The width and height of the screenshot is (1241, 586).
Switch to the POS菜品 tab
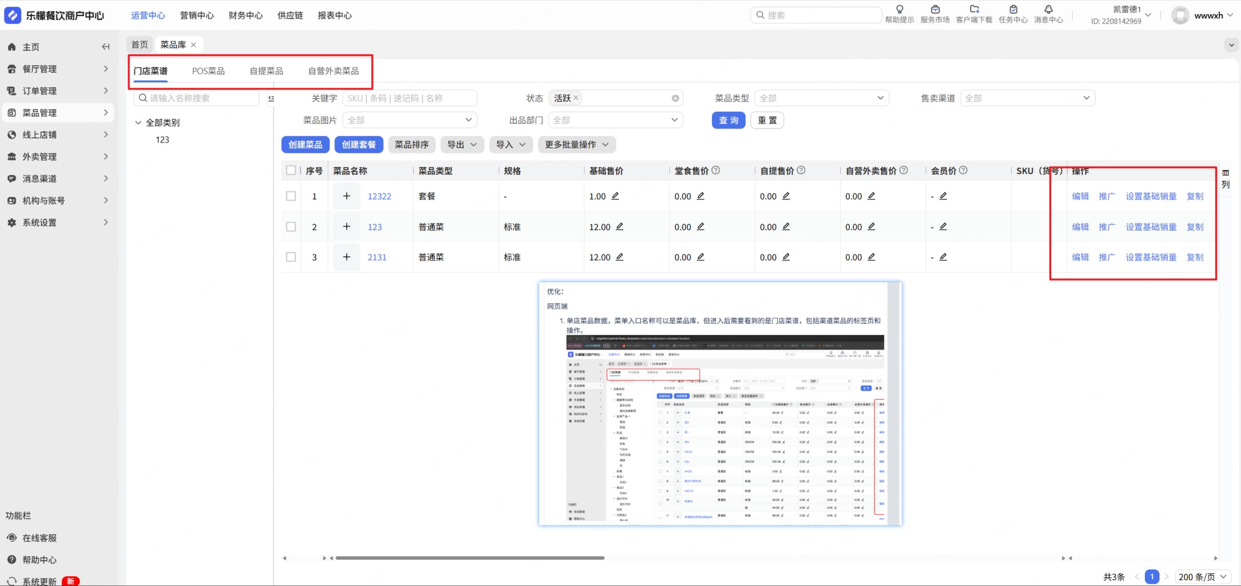click(208, 71)
